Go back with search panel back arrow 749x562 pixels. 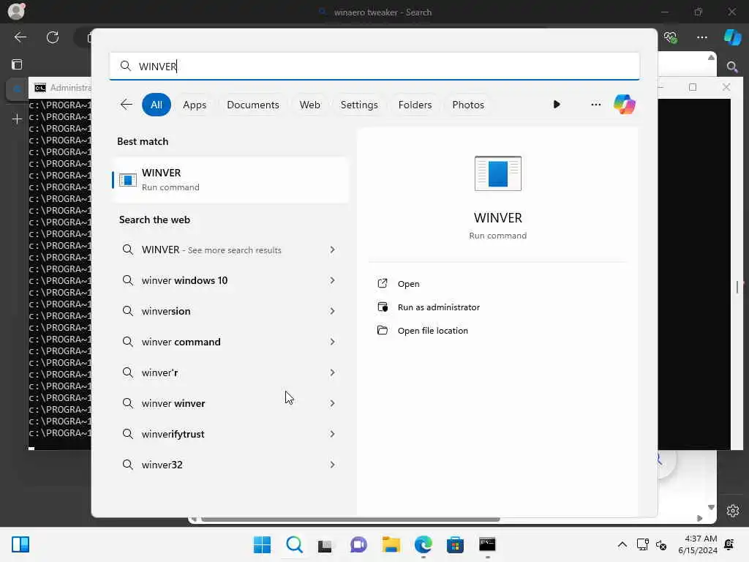pyautogui.click(x=126, y=104)
